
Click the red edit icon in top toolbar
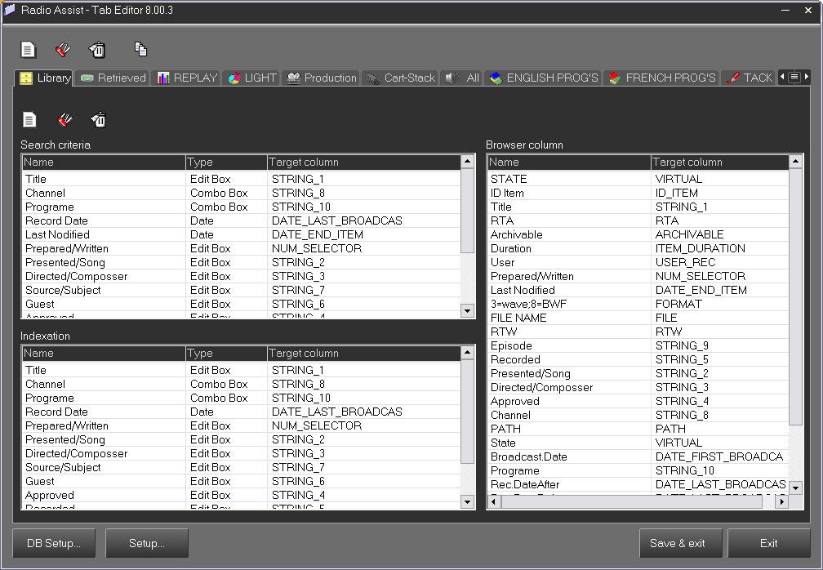pyautogui.click(x=63, y=50)
